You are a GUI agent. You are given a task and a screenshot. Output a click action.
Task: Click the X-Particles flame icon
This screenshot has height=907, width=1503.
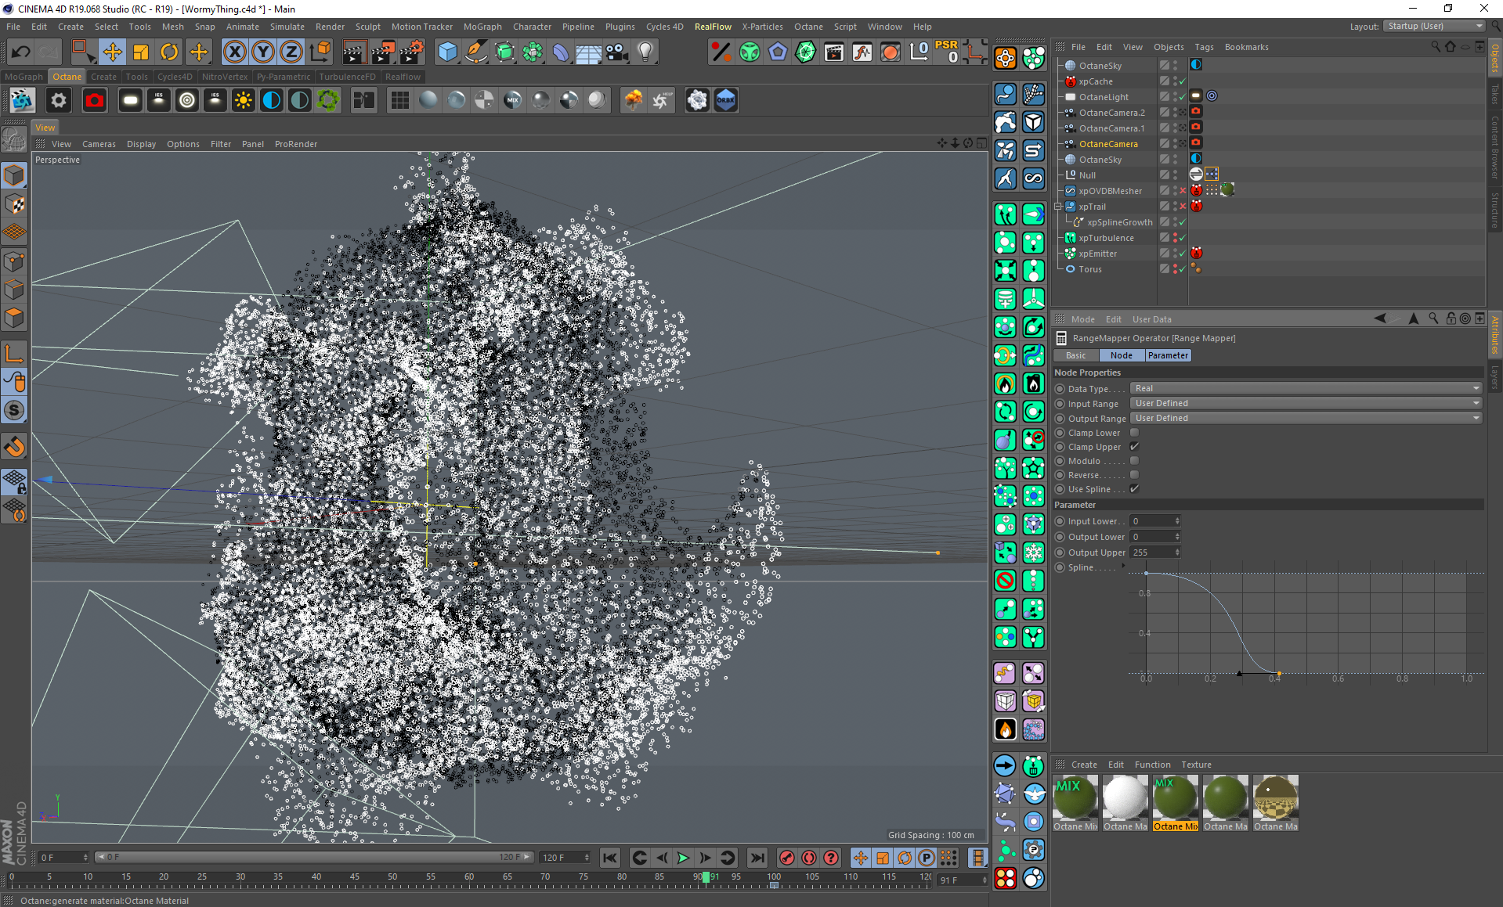pos(1006,729)
